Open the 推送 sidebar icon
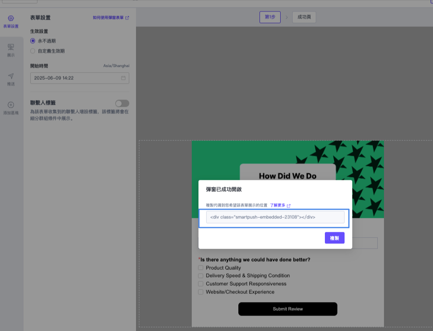This screenshot has height=331, width=433. tap(11, 76)
